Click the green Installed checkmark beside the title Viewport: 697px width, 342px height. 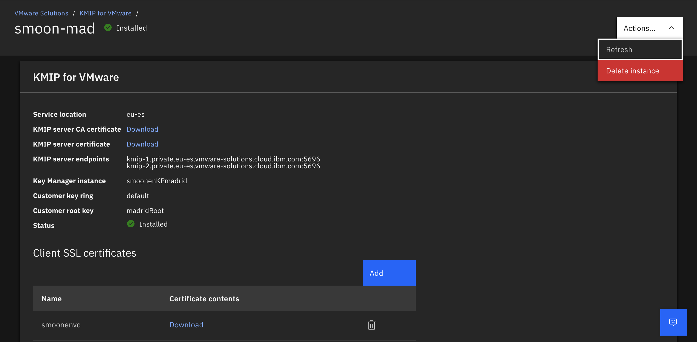coord(108,28)
